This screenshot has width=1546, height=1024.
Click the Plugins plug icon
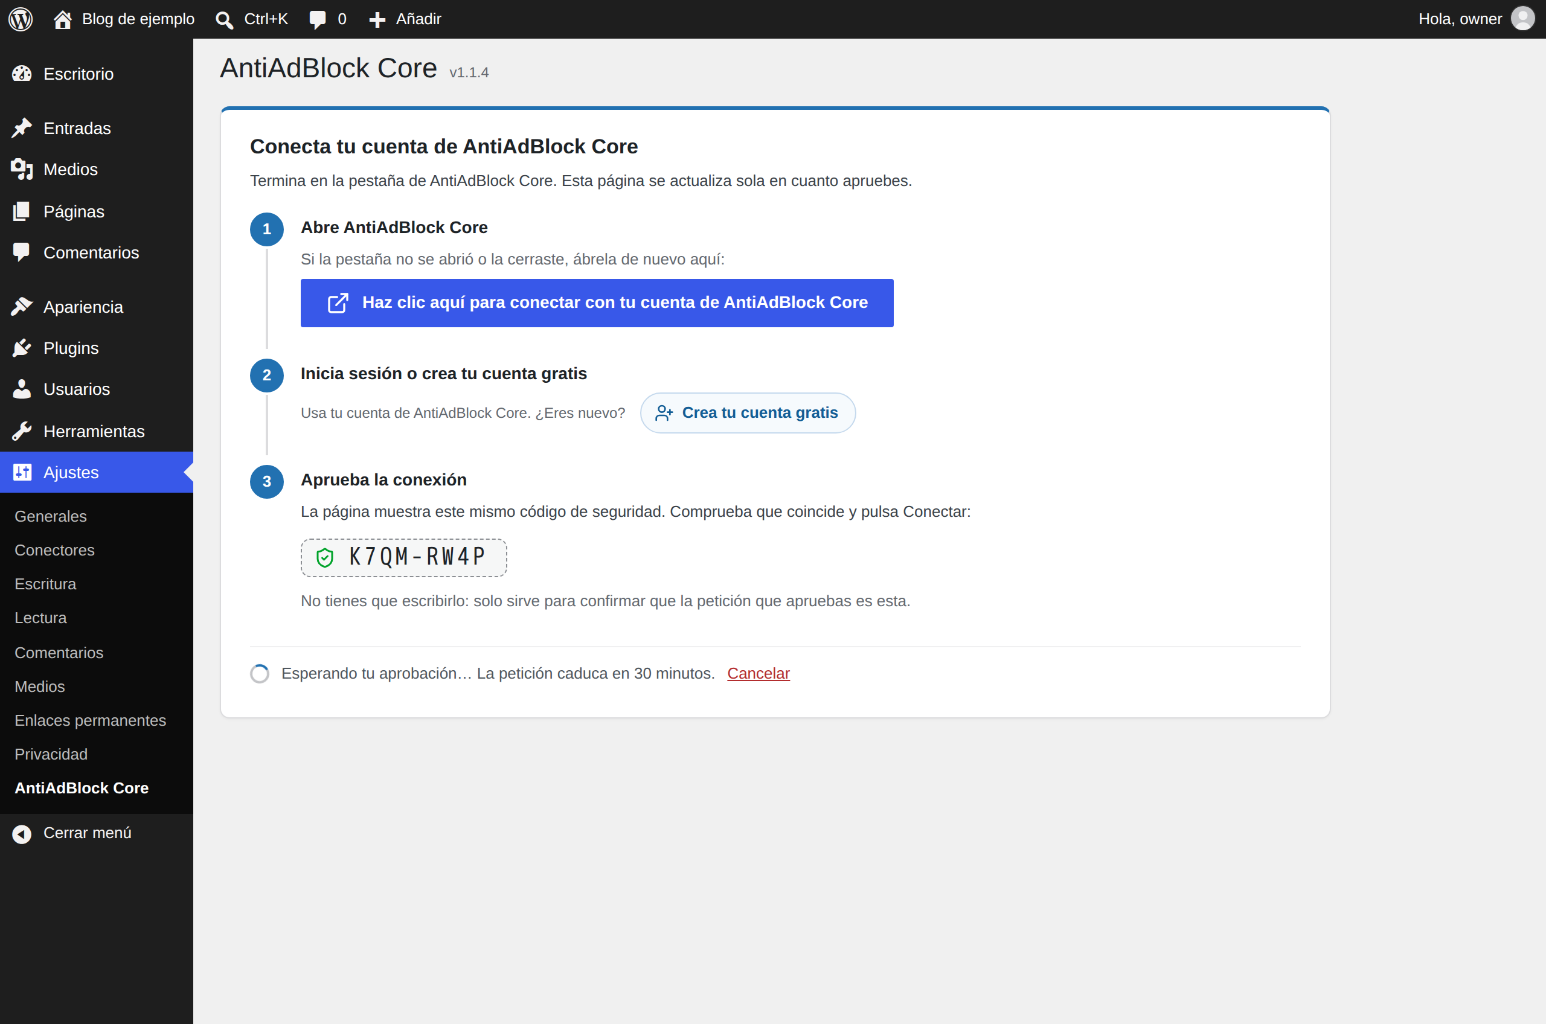click(x=22, y=348)
